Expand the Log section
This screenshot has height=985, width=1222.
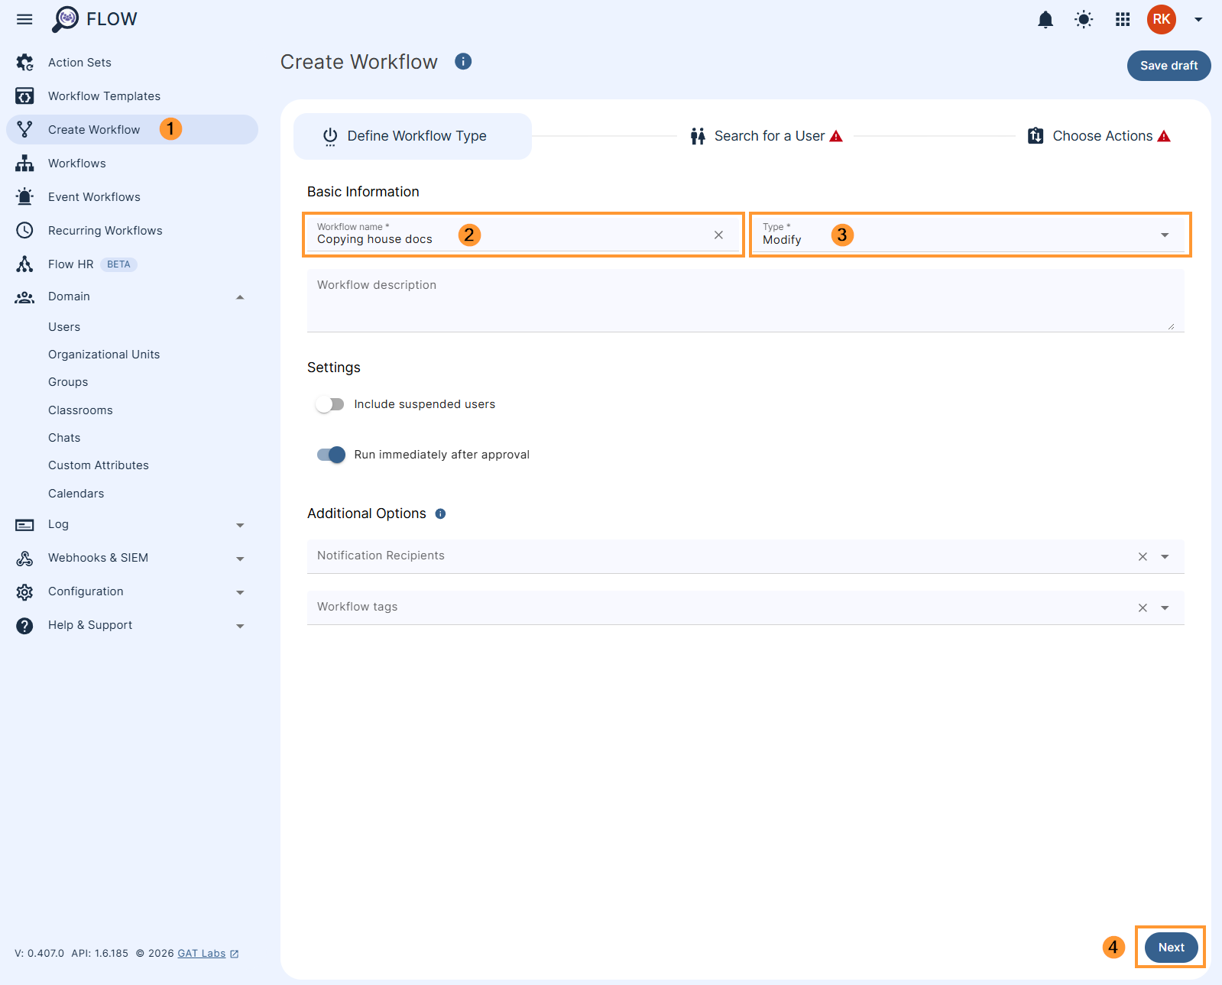[240, 525]
